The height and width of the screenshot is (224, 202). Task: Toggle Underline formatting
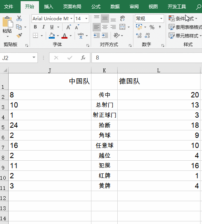point(52,27)
